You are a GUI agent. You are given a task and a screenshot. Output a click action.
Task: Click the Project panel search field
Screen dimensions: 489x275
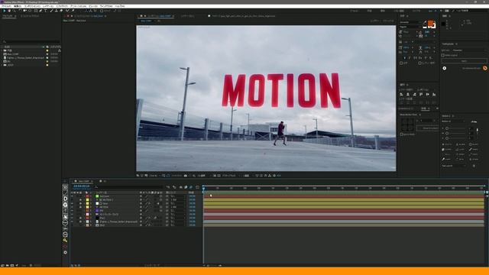pyautogui.click(x=31, y=41)
